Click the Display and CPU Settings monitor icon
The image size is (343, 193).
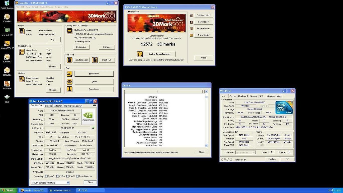[69, 31]
